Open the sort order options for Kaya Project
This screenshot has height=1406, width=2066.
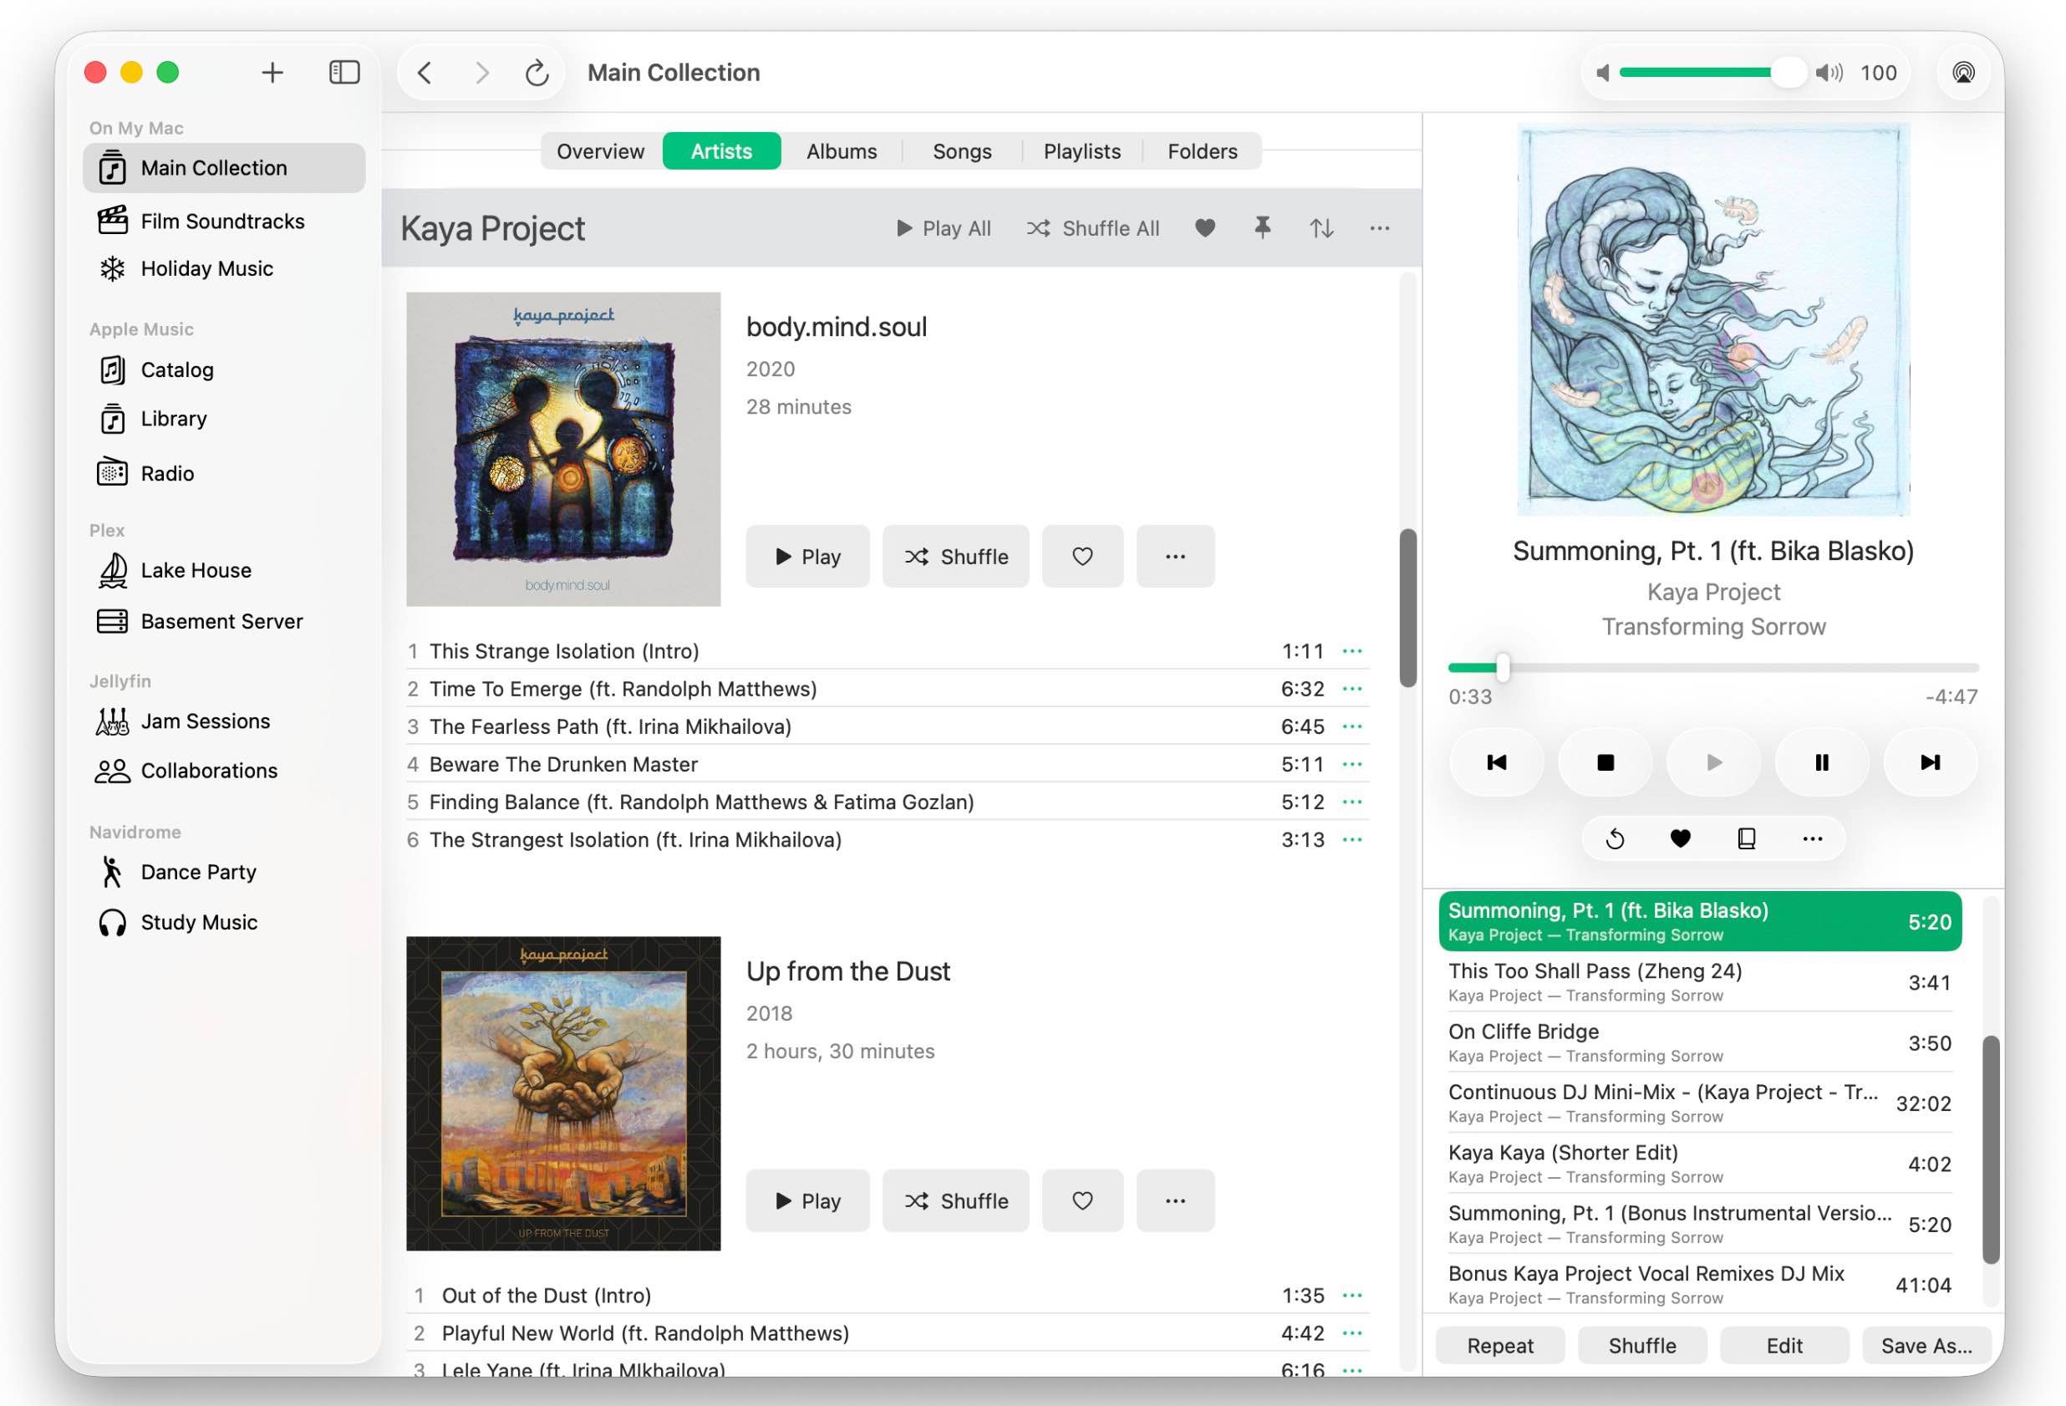1321,227
